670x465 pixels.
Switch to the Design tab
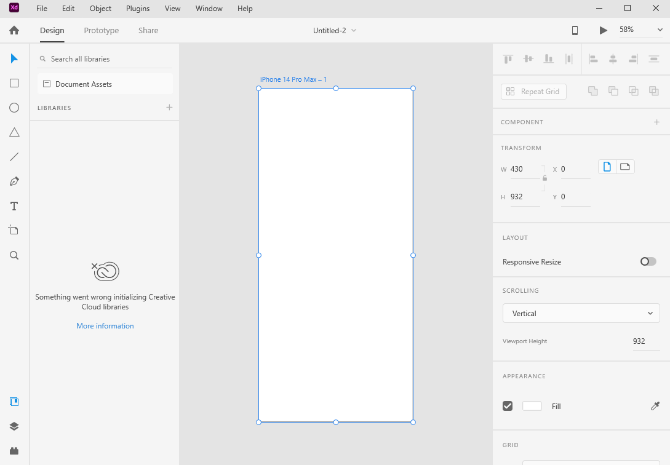pos(52,30)
